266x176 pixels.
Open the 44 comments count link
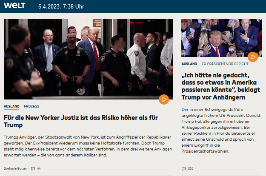tap(39, 169)
